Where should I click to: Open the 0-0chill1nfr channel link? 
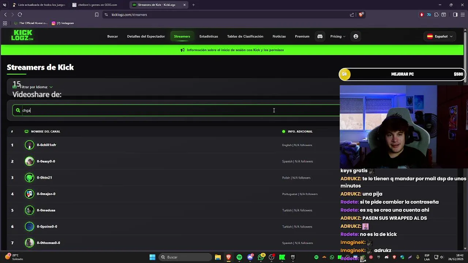[x=46, y=145]
